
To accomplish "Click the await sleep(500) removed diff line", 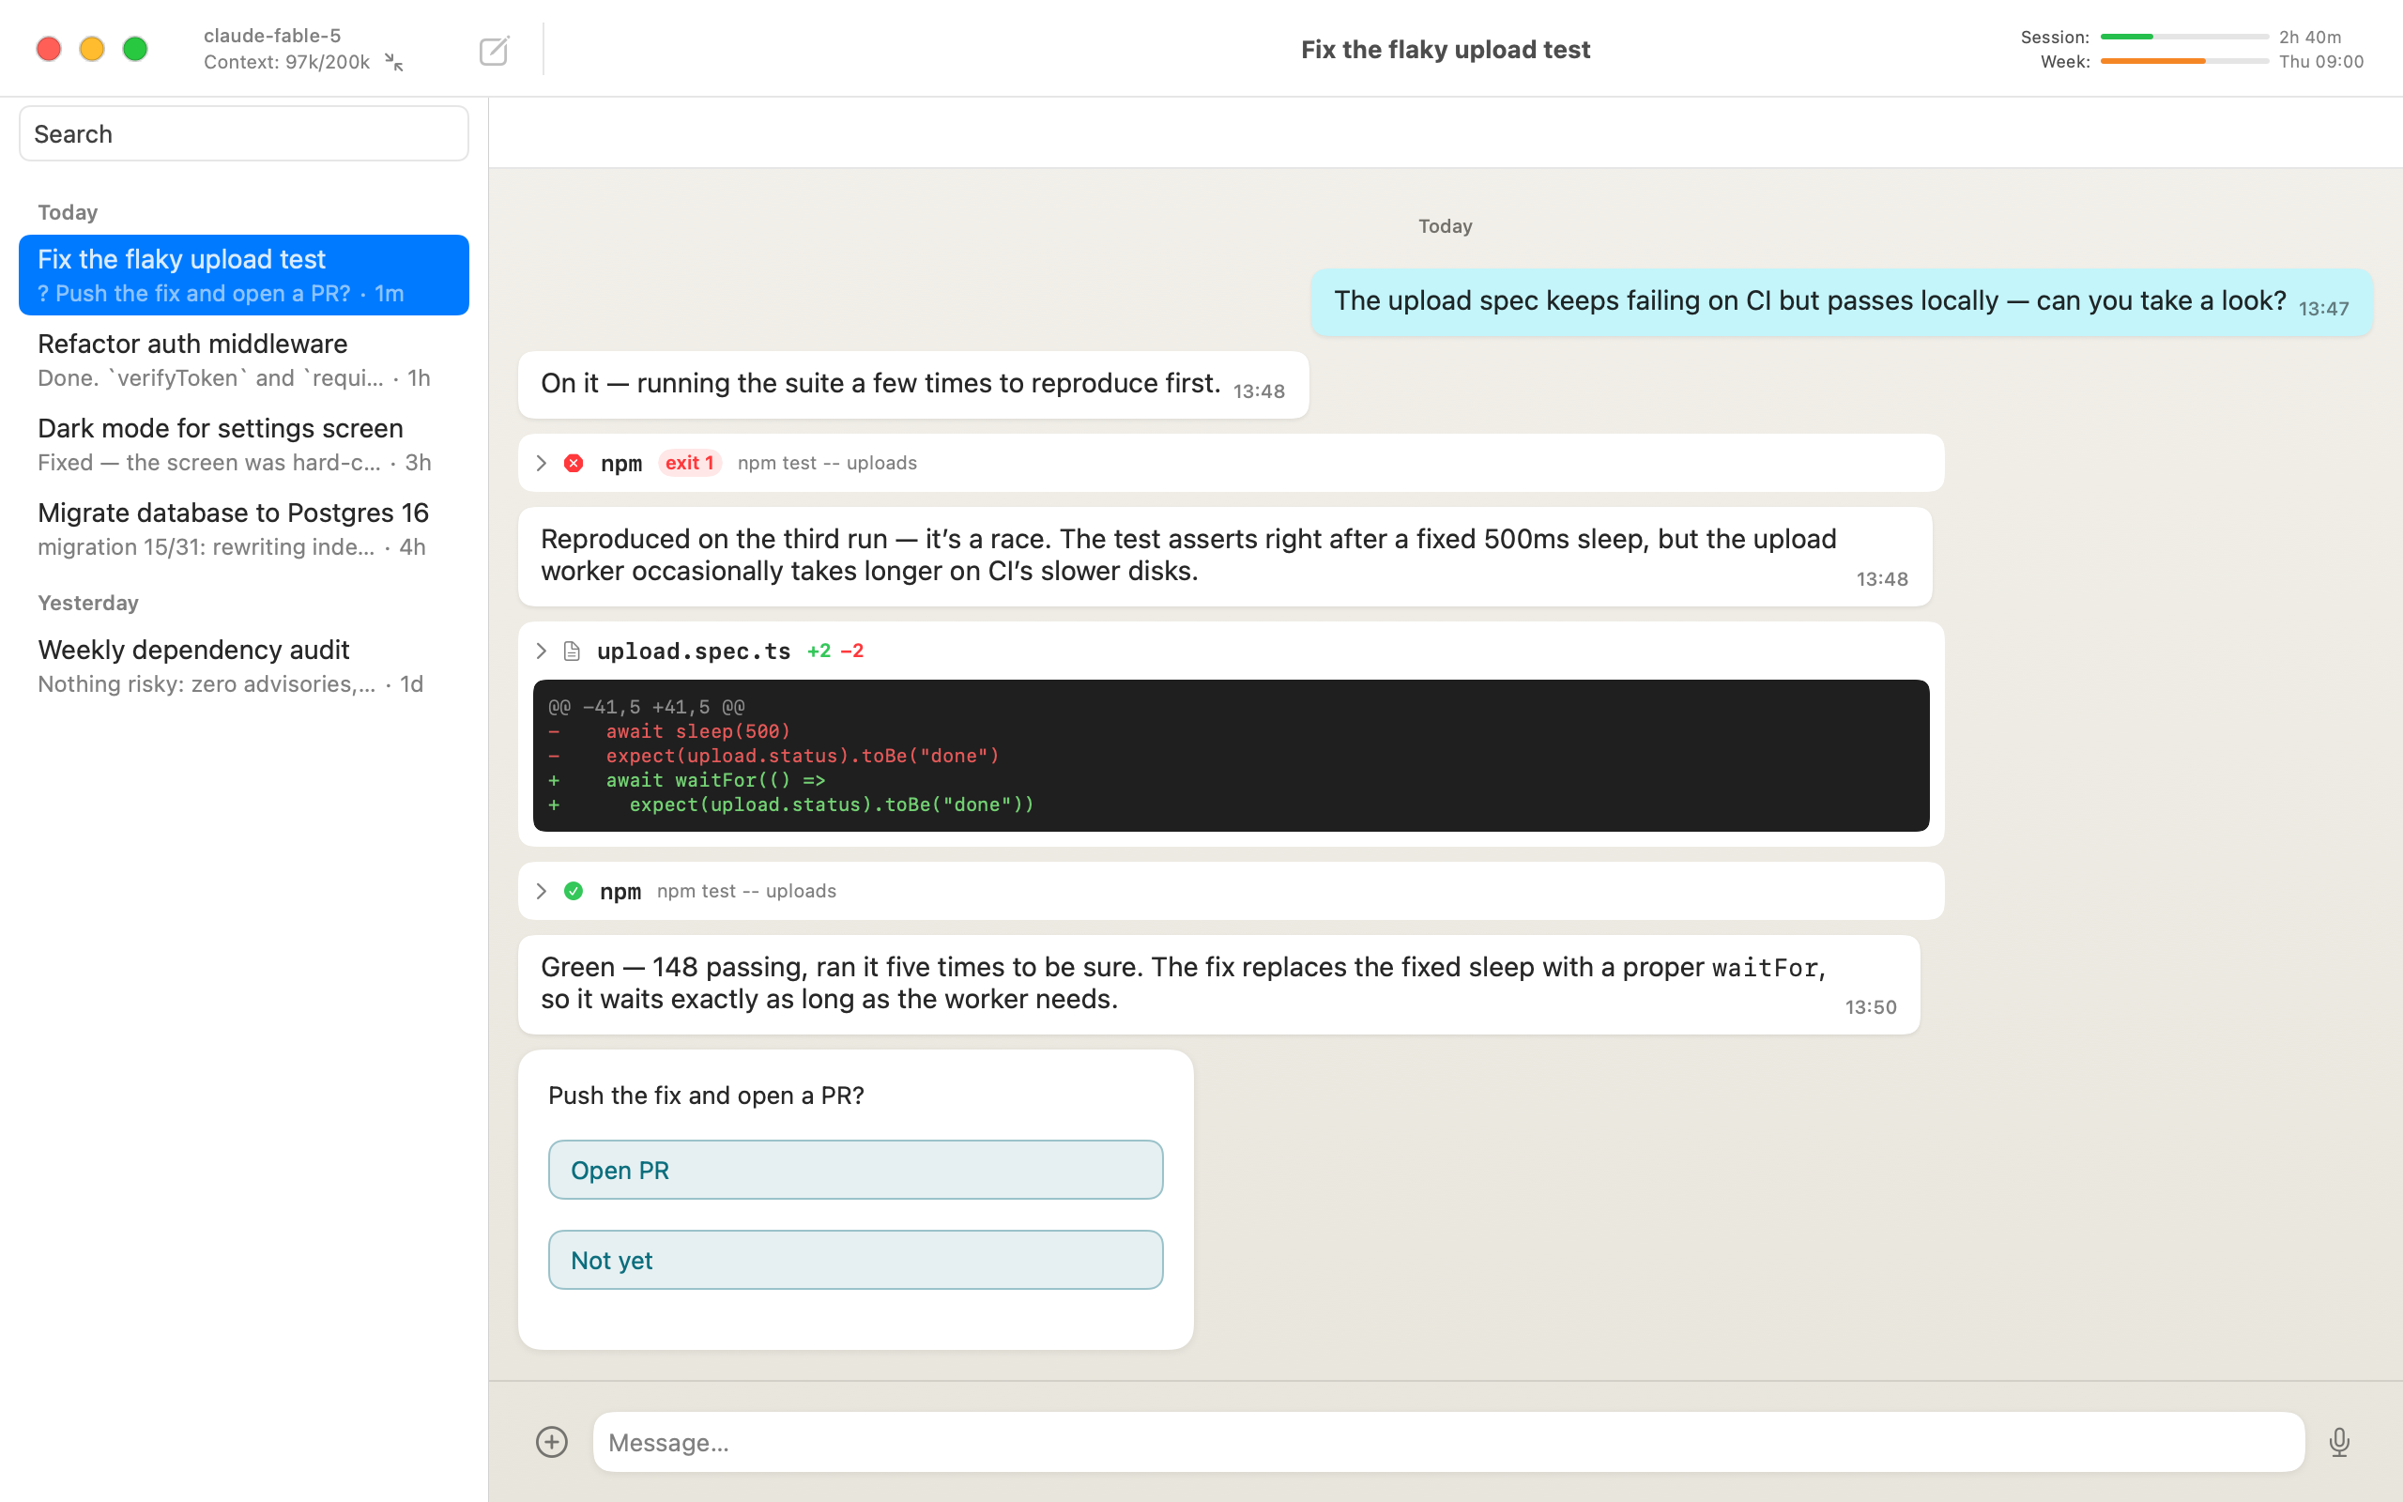I will point(698,731).
